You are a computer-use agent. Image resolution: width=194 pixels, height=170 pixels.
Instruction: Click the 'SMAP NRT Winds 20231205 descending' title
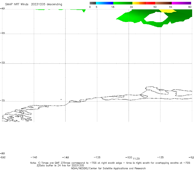[34, 4]
